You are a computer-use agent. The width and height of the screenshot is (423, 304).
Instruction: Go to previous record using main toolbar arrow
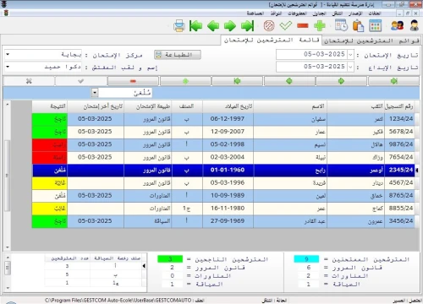coord(213,26)
